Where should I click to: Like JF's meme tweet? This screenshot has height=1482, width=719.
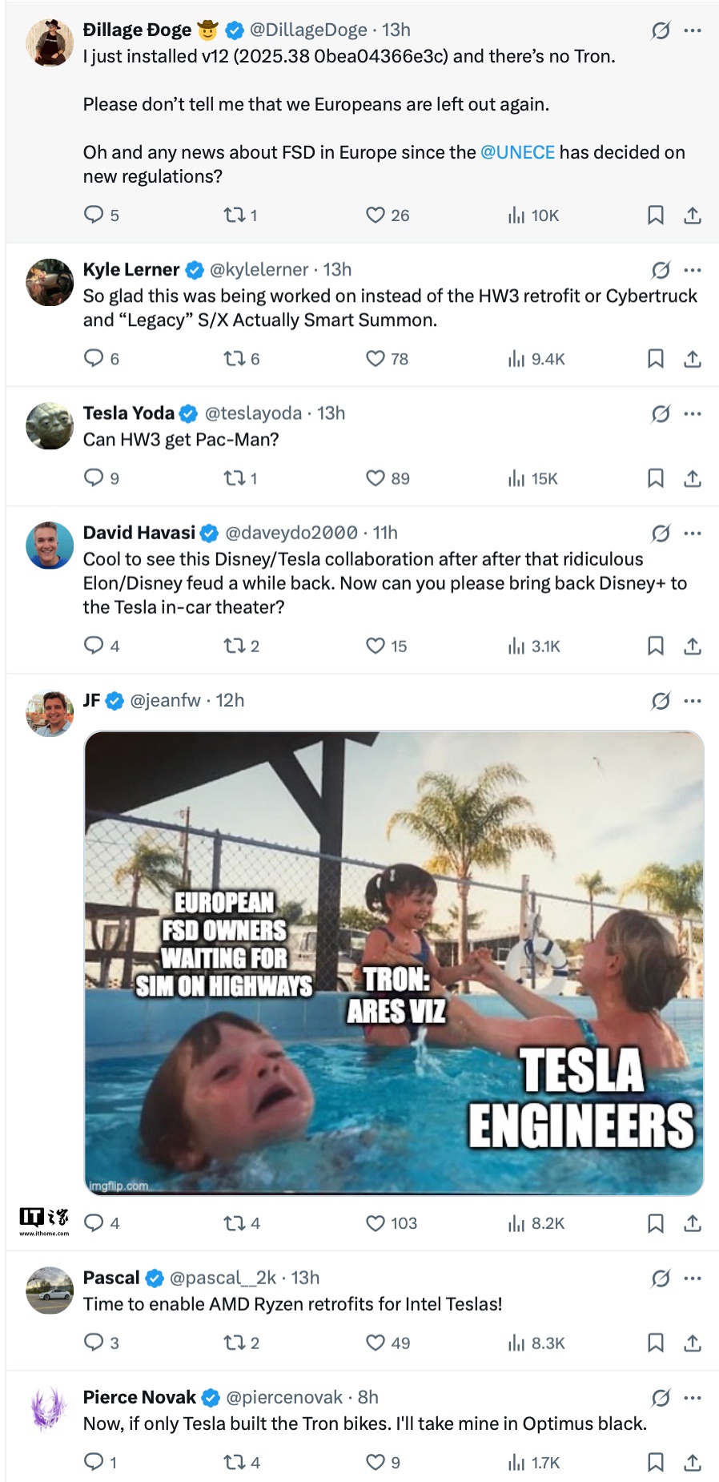(376, 1223)
